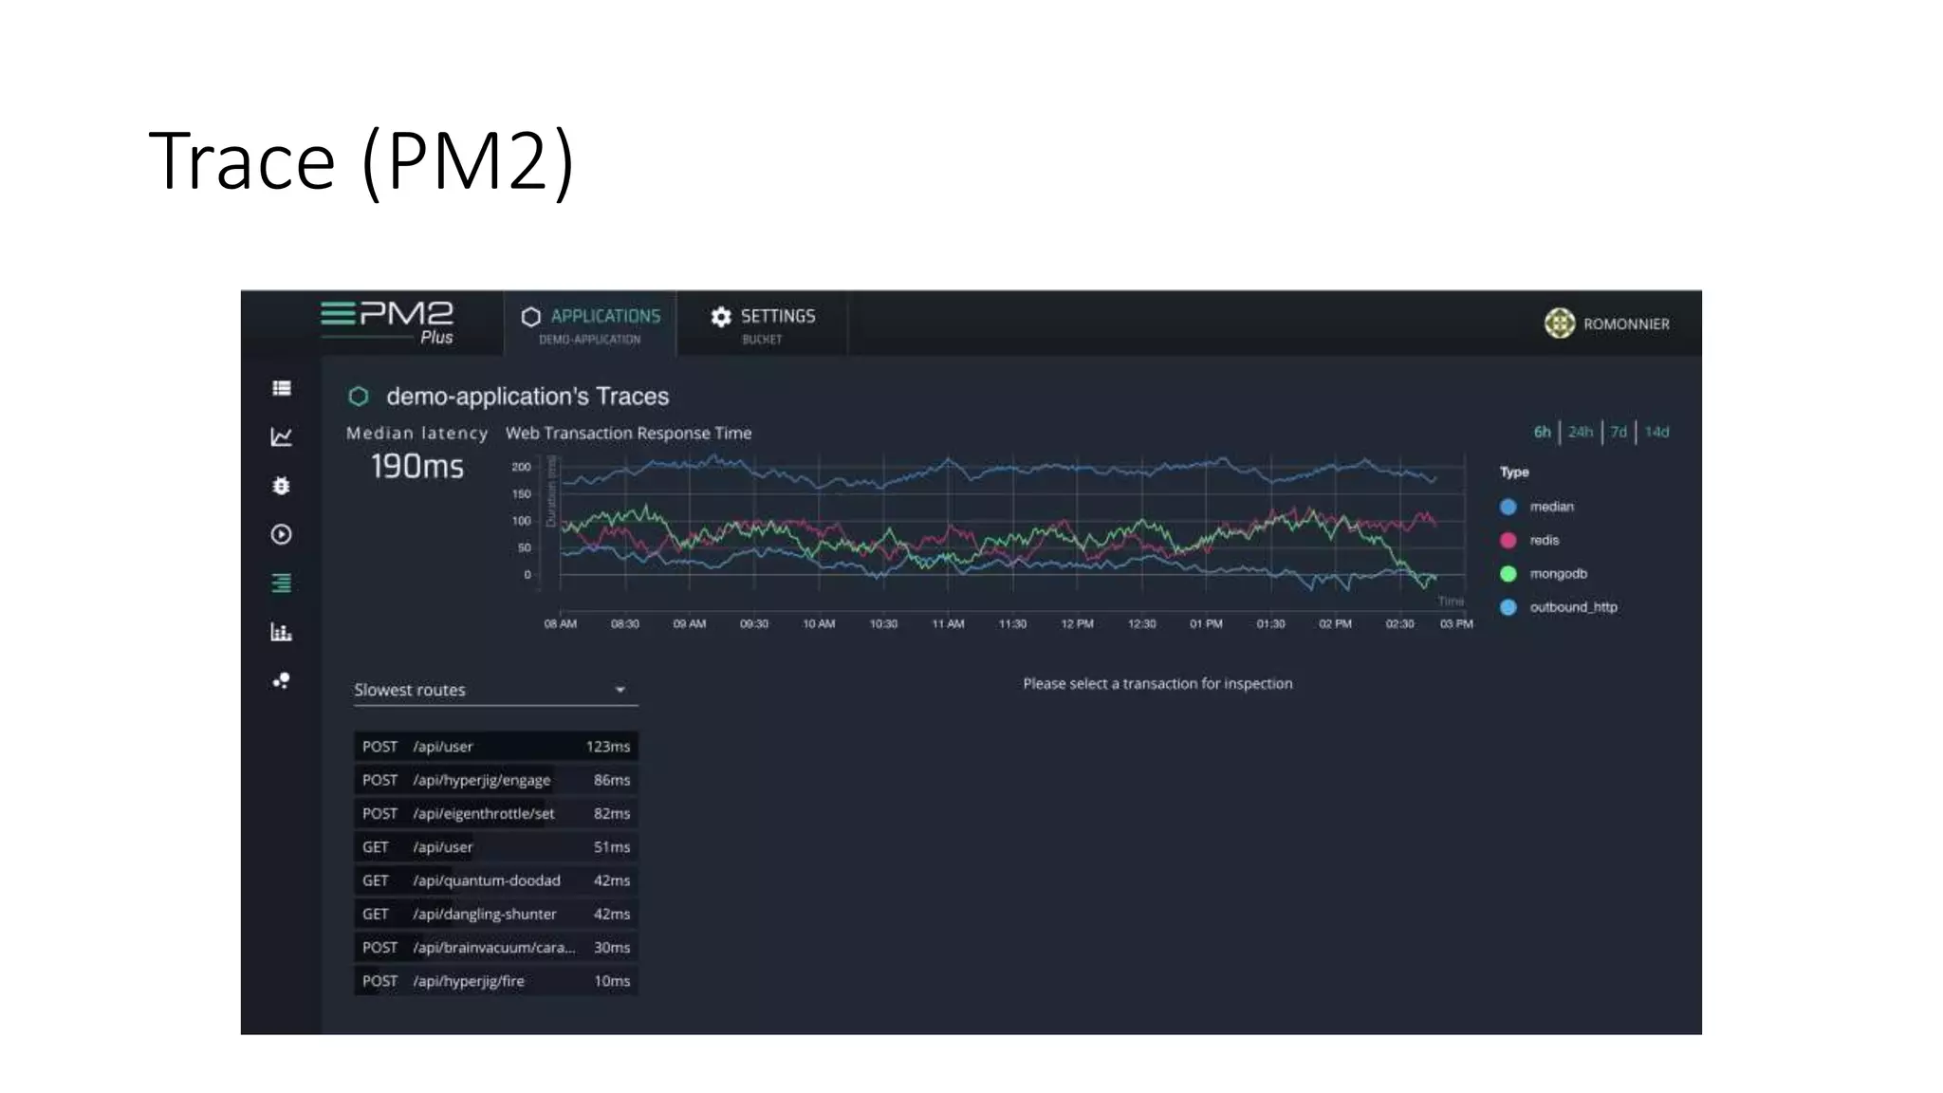Select the 14d time range

coord(1656,432)
